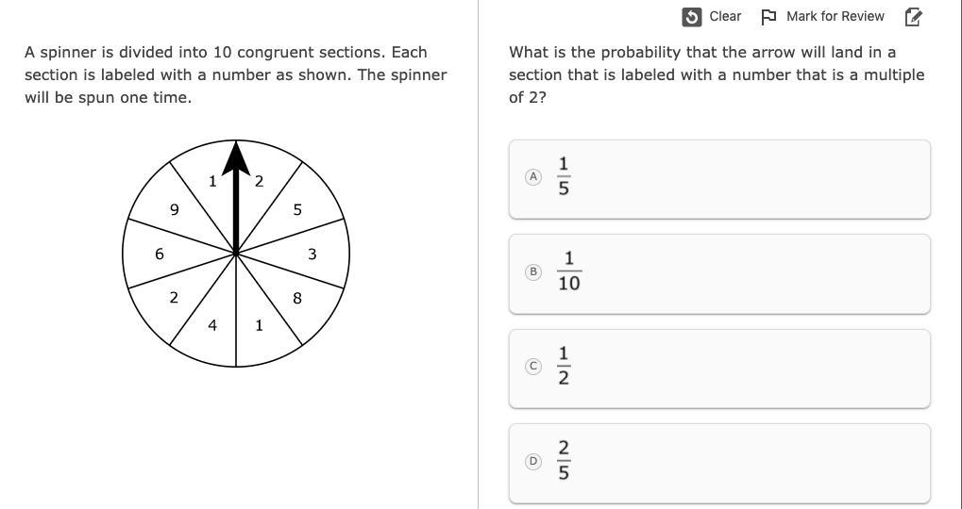The height and width of the screenshot is (509, 962).
Task: Select radio button B
Action: coord(533,271)
